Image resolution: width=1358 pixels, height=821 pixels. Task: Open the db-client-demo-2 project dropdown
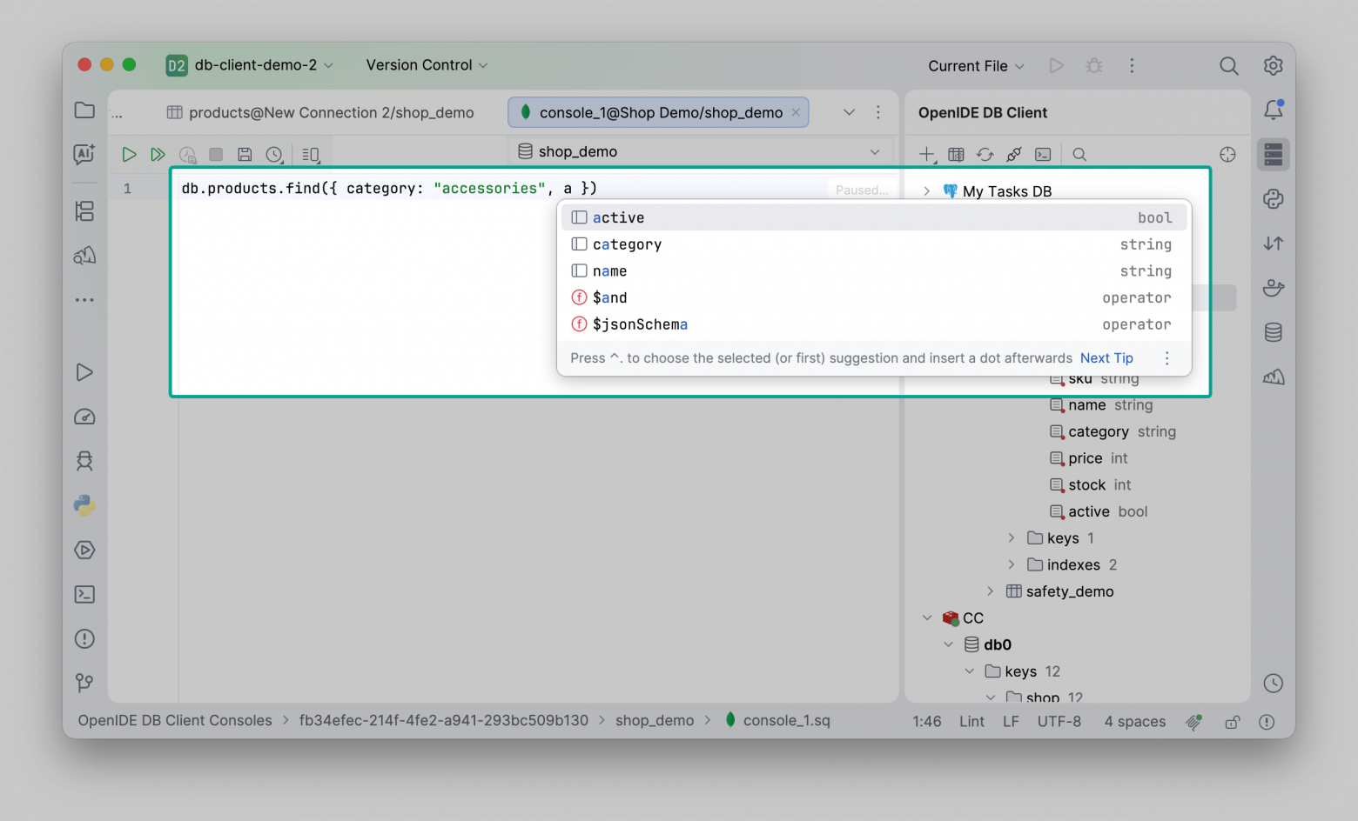tap(250, 65)
